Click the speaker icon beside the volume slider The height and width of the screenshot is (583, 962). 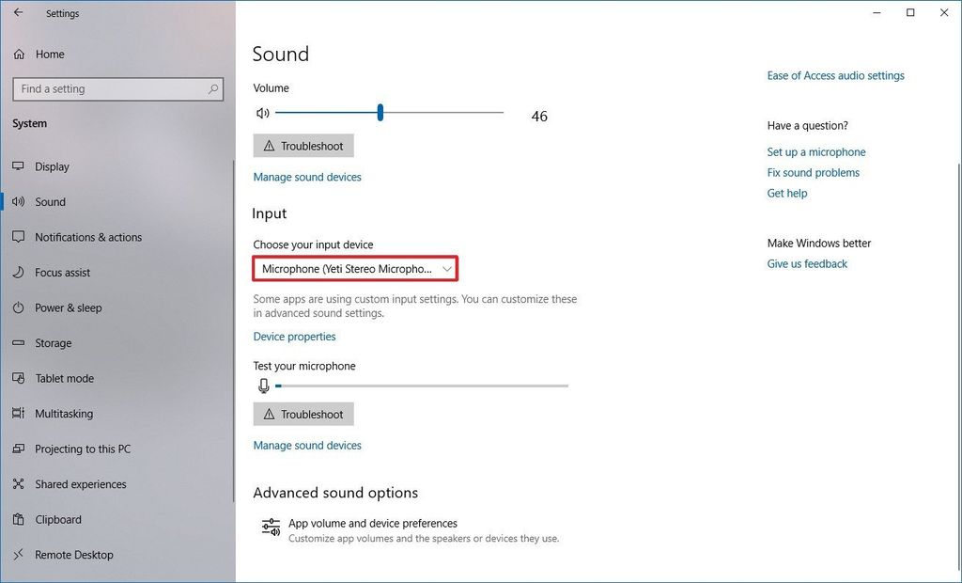(262, 112)
